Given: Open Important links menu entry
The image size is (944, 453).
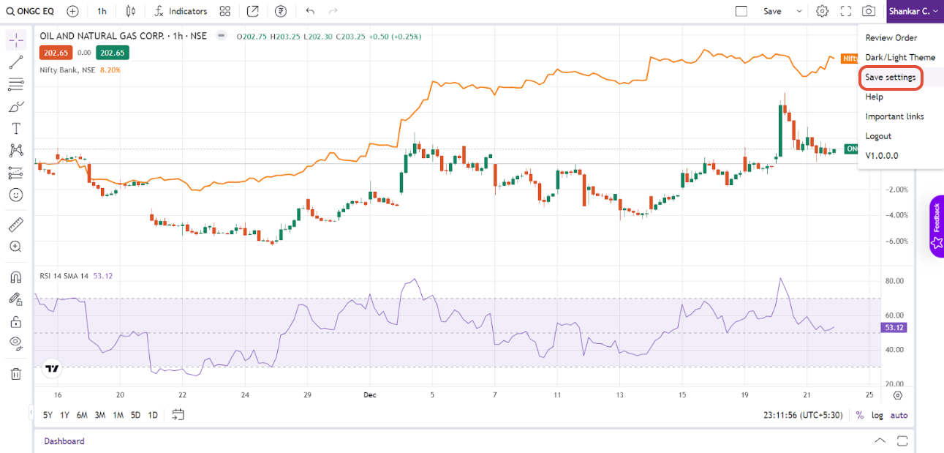Looking at the screenshot, I should coord(894,116).
